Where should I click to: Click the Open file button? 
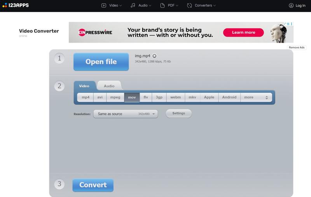click(x=101, y=62)
